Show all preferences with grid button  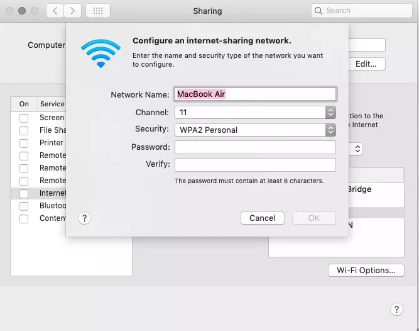coord(98,11)
